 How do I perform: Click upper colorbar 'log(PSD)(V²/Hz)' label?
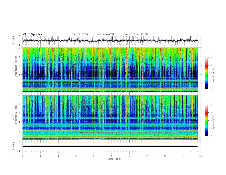click(214, 75)
